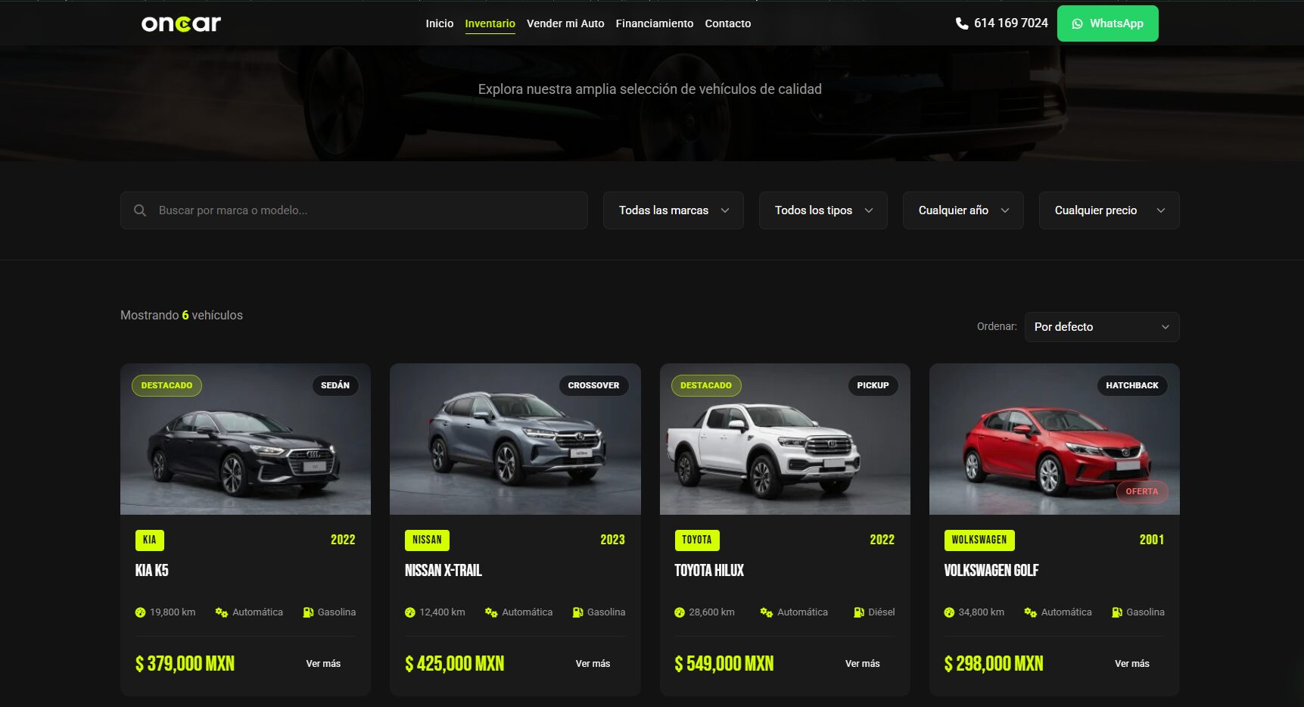Open the Por defecto sort dropdown
This screenshot has width=1304, height=707.
tap(1102, 327)
